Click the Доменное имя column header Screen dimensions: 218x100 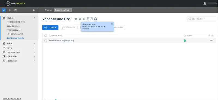pos(55,36)
